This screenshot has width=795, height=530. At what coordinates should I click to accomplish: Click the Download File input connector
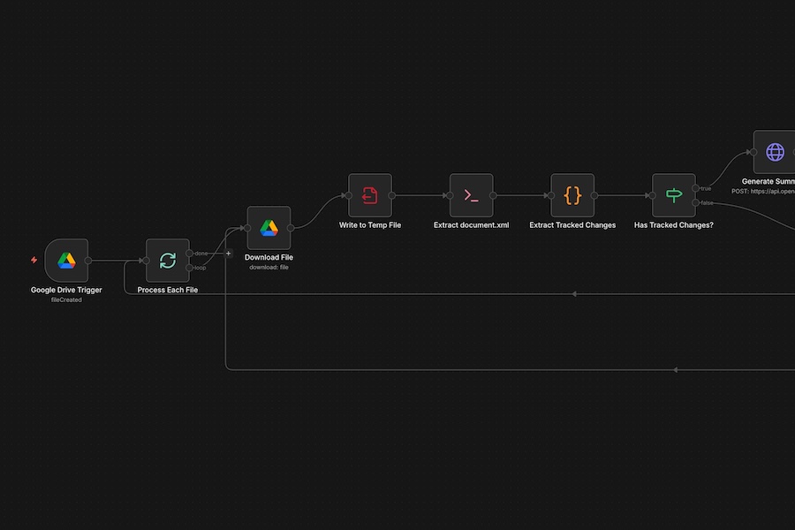(247, 228)
